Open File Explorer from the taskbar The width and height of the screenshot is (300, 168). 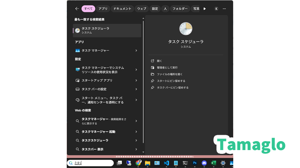tap(147, 163)
